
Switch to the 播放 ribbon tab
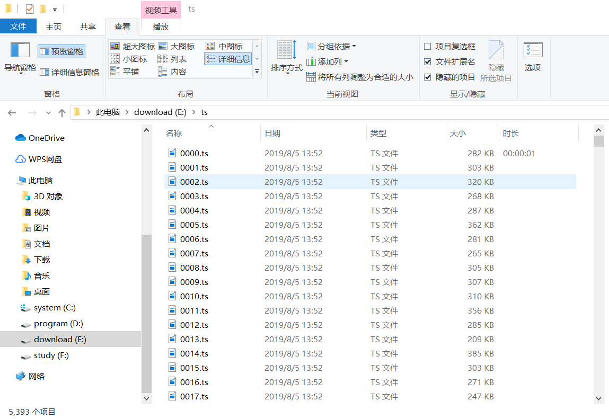click(160, 26)
